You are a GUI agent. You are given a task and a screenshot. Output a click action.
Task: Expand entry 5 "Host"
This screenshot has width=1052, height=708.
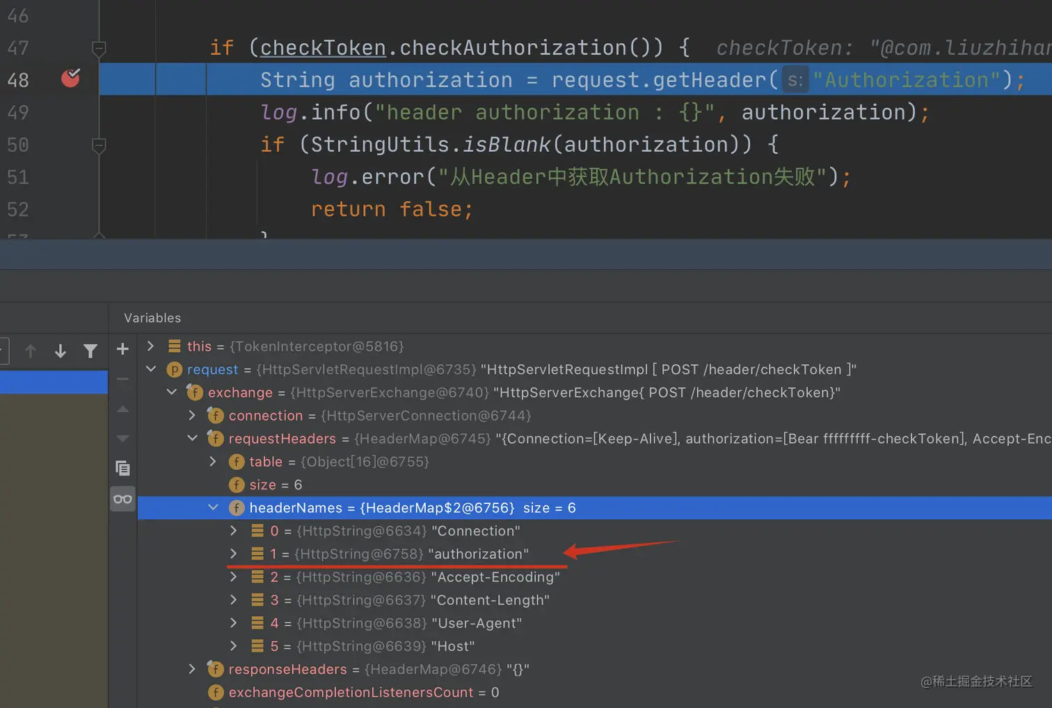[234, 646]
